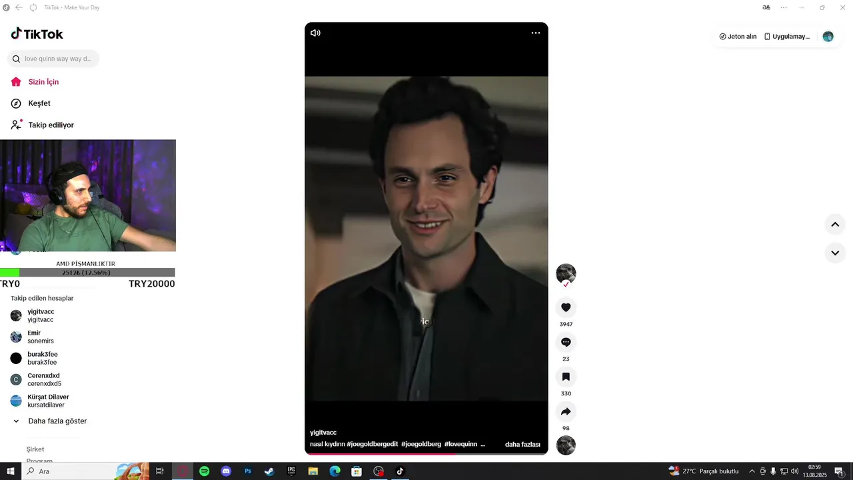Open File Explorer from taskbar
This screenshot has width=853, height=480.
pos(313,471)
